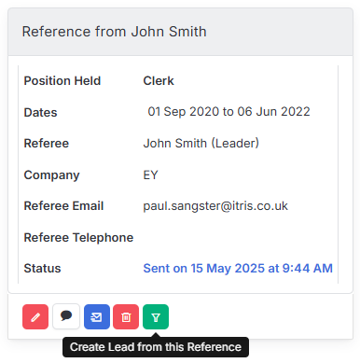The width and height of the screenshot is (360, 363).
Task: Click the 'Create Lead from this Reference' tooltip
Action: click(156, 347)
